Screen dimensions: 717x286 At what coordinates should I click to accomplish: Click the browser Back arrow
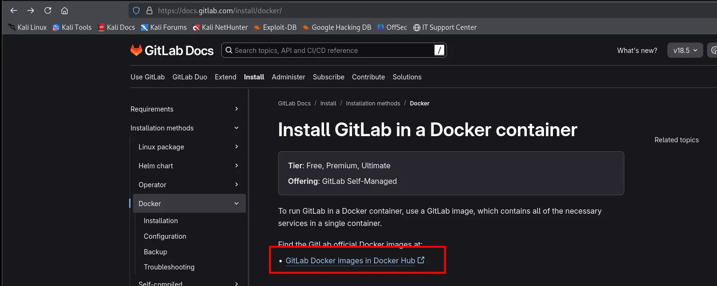(x=14, y=10)
